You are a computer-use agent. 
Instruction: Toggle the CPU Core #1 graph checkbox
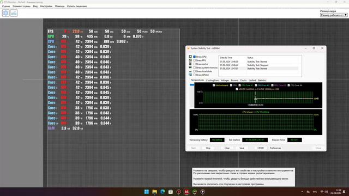239,85
